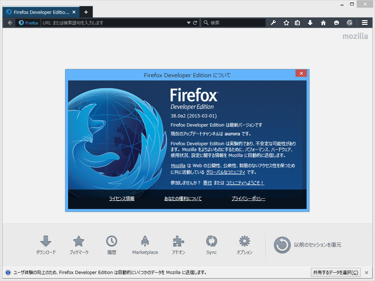Image resolution: width=375 pixels, height=281 pixels.
Task: Open the bookmarks menu panel icon
Action: (297, 23)
